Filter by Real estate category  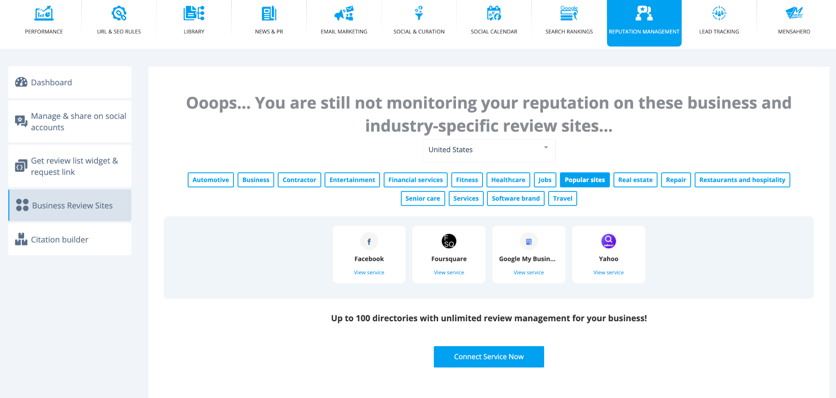coord(635,180)
